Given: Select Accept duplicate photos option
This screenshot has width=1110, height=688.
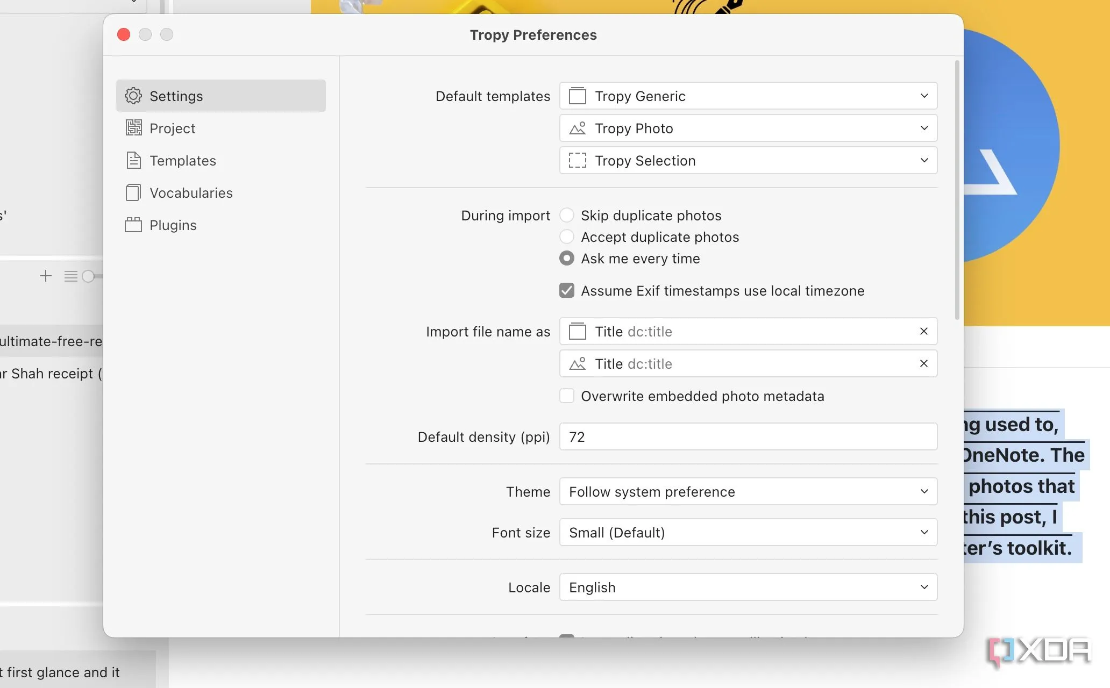Looking at the screenshot, I should [567, 236].
